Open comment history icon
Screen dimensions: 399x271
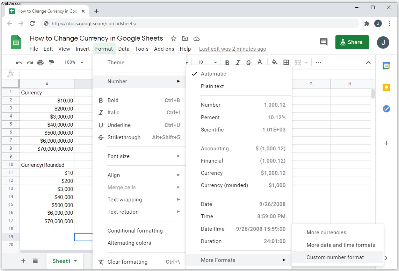pos(324,42)
